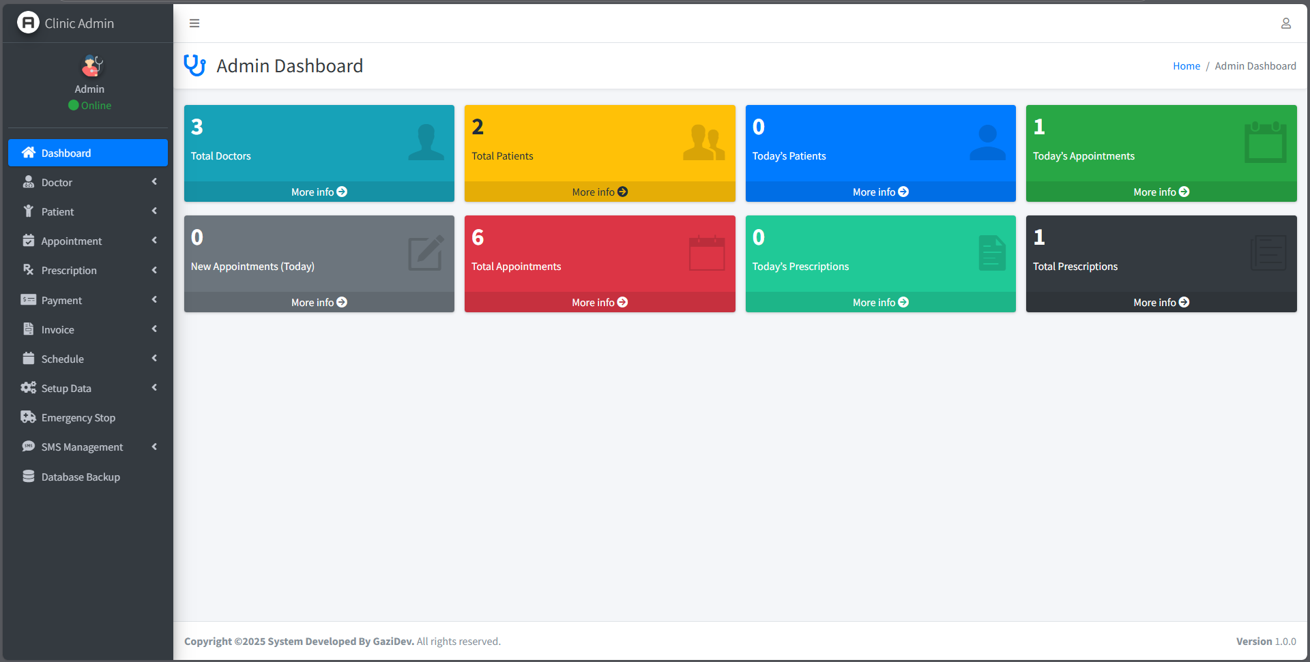Viewport: 1310px width, 662px height.
Task: Open the Prescription sidebar menu item
Action: click(x=69, y=271)
